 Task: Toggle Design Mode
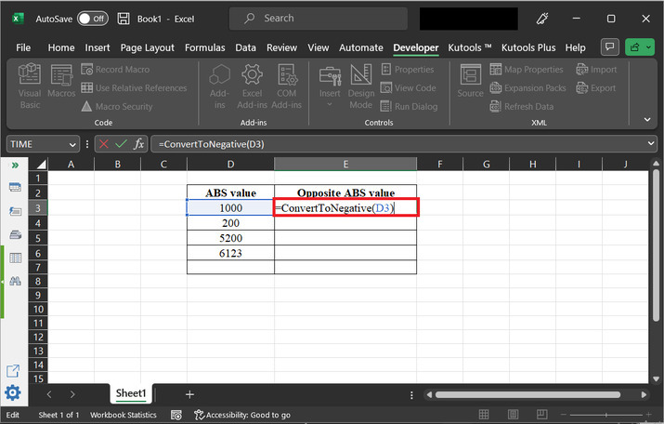(361, 86)
